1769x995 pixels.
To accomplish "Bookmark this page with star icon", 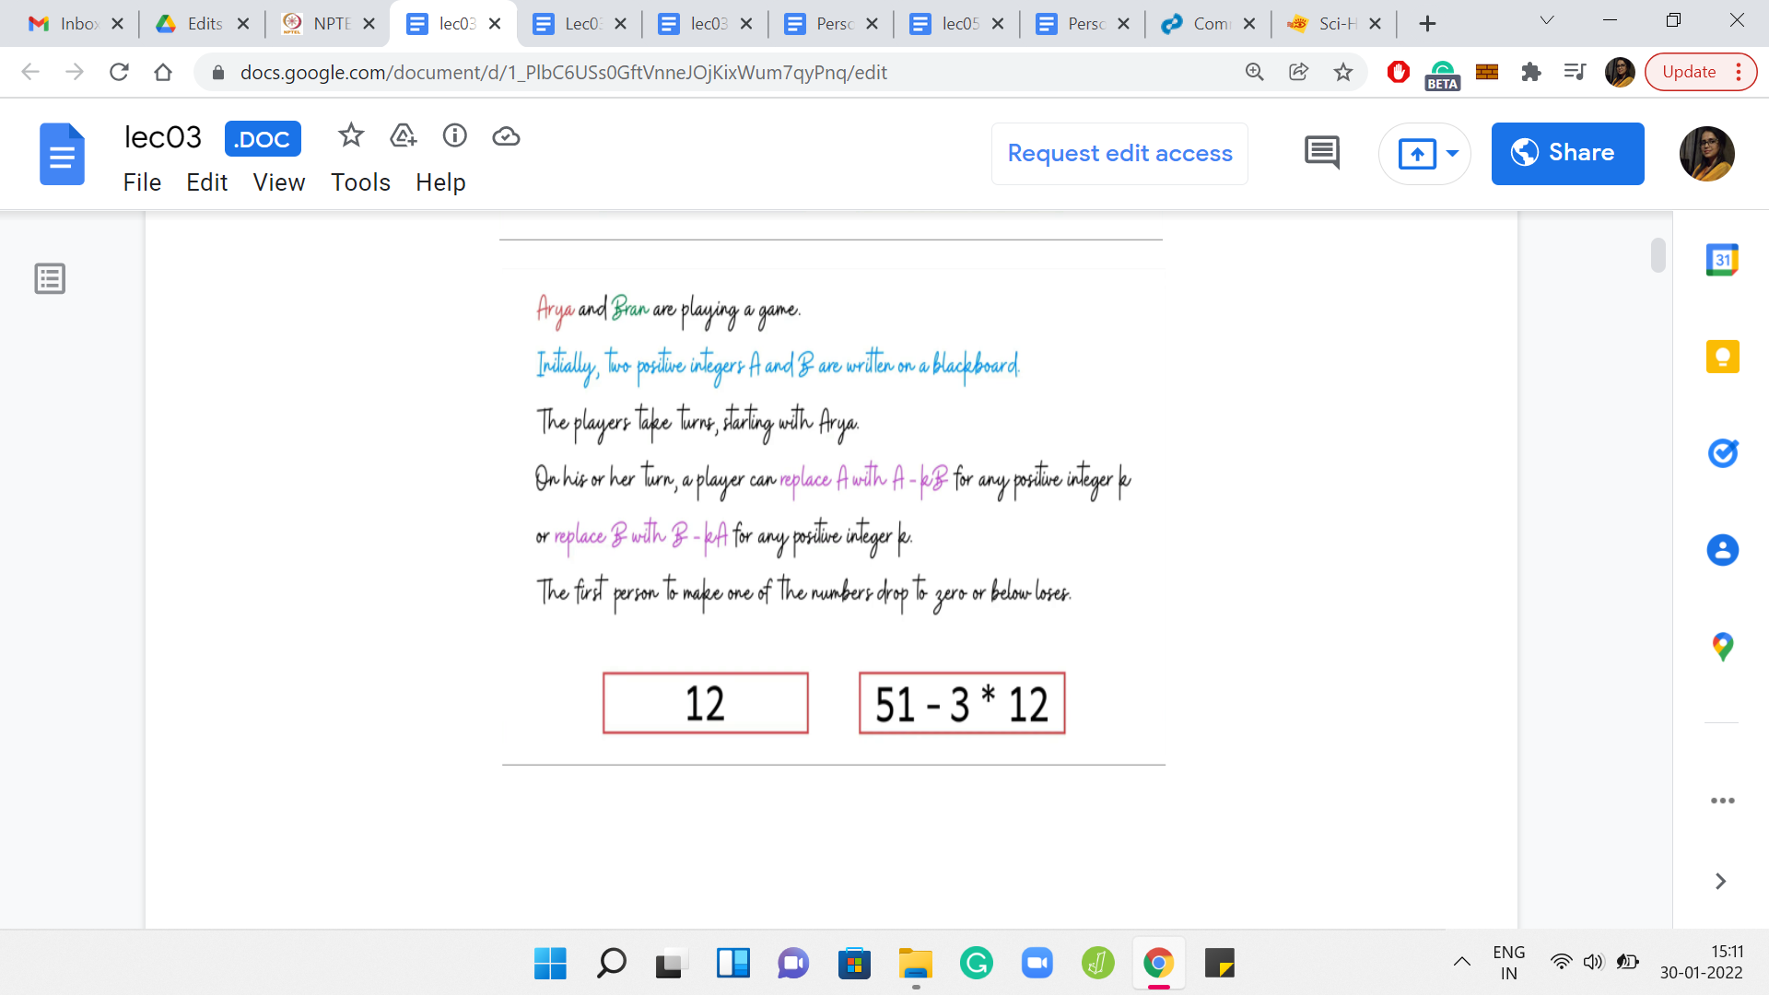I will (1343, 72).
